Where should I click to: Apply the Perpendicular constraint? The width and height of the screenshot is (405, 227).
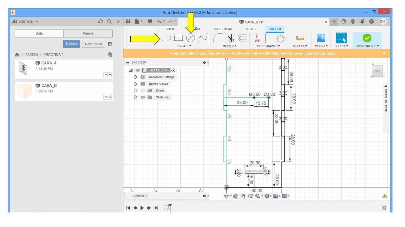pyautogui.click(x=269, y=38)
